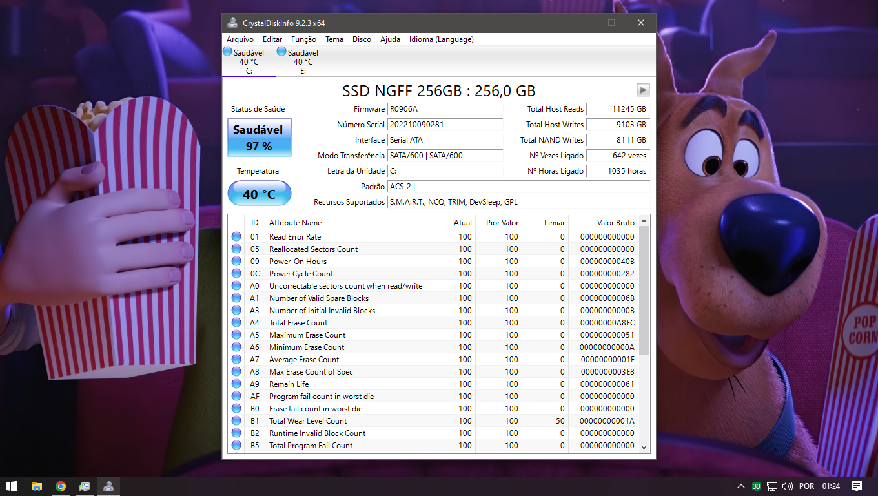878x496 pixels.
Task: Click the Total NAND Writes value 8111 GB
Action: click(618, 140)
